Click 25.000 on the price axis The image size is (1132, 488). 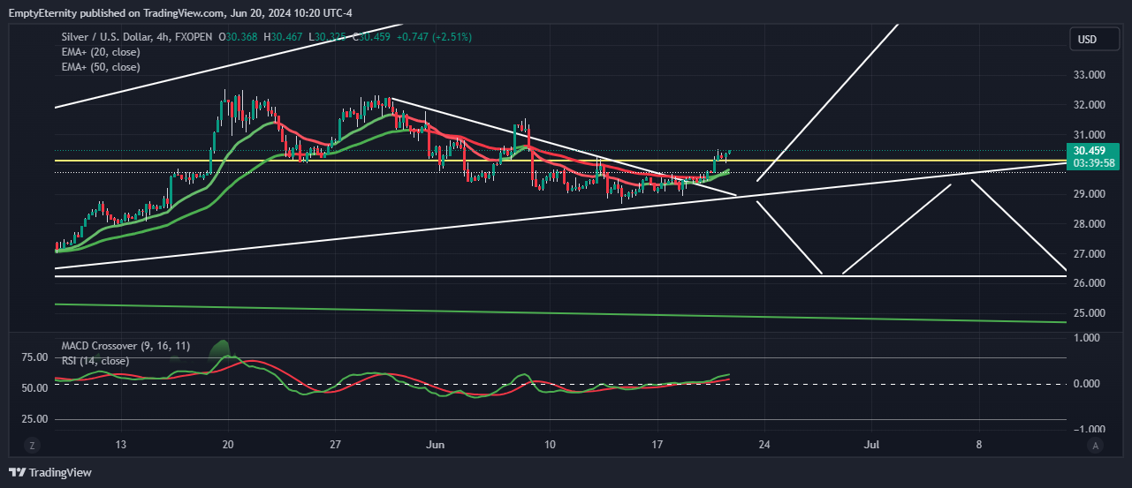[x=1088, y=313]
